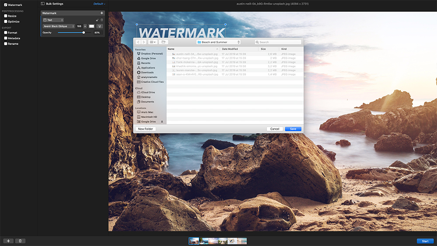Click the blue Save button
437x246 pixels.
[293, 129]
